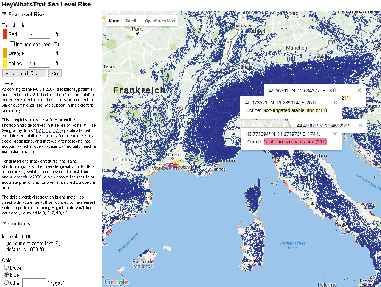Click the Reset to defaults button
Image resolution: width=381 pixels, height=287 pixels.
[24, 73]
